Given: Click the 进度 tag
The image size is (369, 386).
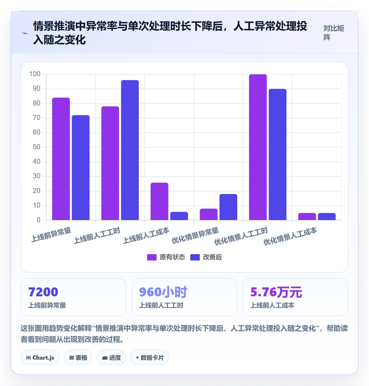Looking at the screenshot, I should 111,358.
